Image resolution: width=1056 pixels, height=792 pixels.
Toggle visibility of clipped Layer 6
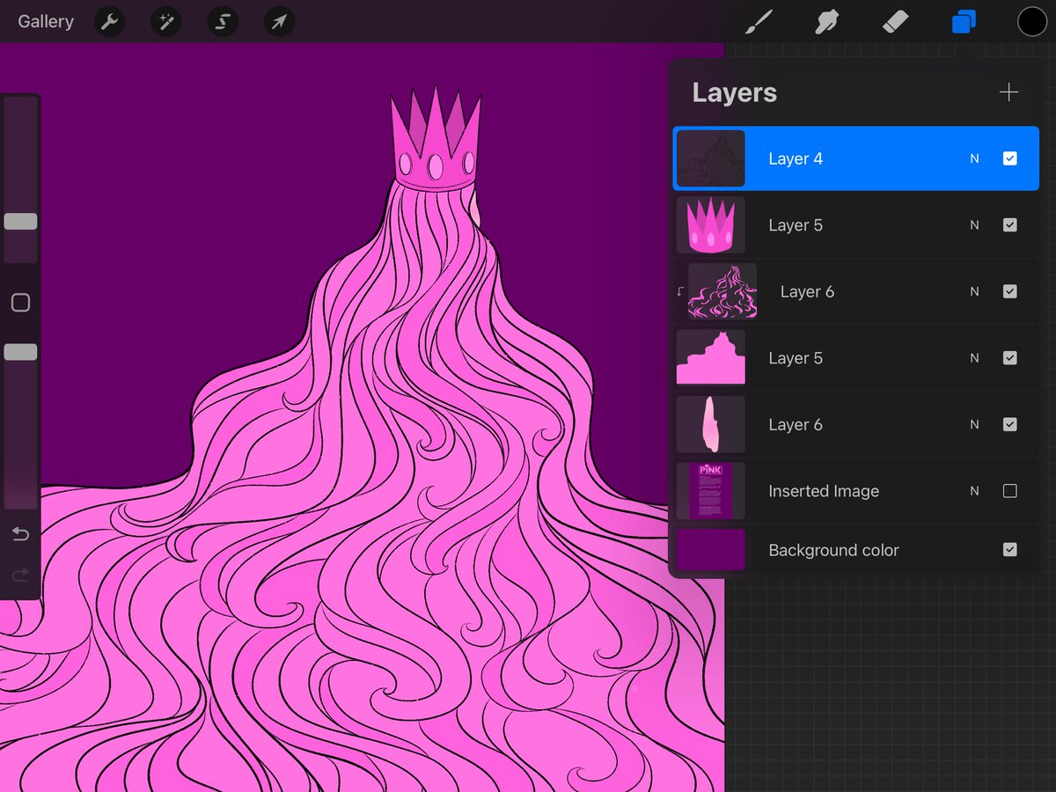click(x=1010, y=292)
